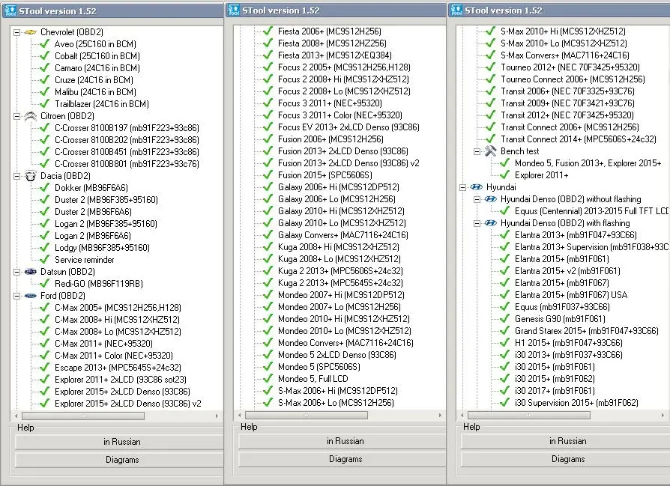Click the checkmark beside Tourneo 2012+

[491, 67]
